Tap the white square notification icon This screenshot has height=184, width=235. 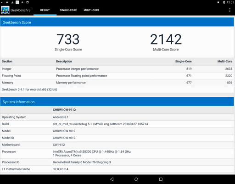pos(17,2)
